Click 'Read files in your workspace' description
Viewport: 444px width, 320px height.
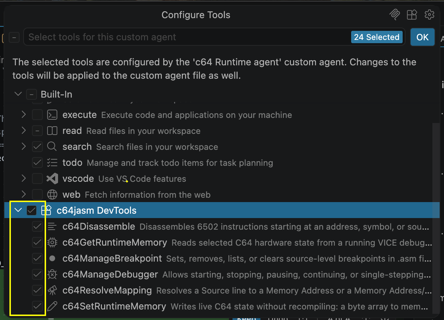[x=143, y=131]
